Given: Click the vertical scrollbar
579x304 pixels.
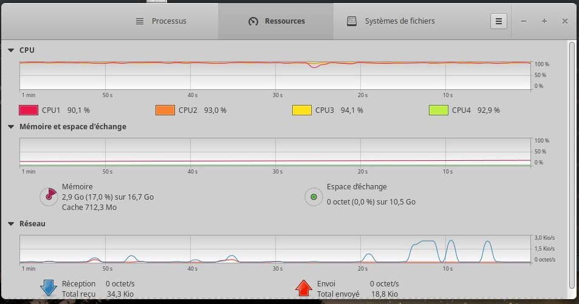Looking at the screenshot, I should (572, 165).
